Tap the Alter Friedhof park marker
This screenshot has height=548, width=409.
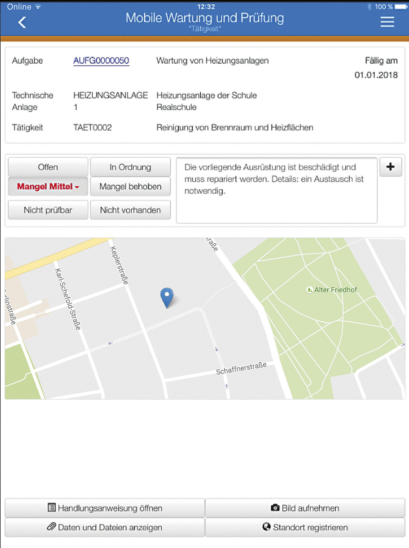click(x=309, y=290)
